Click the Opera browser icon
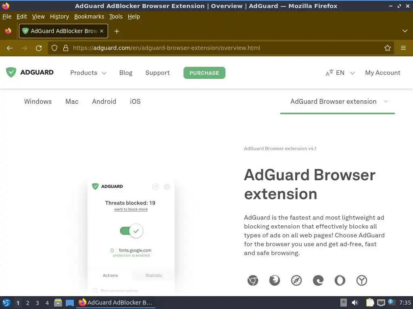Image resolution: width=413 pixels, height=309 pixels. [340, 280]
